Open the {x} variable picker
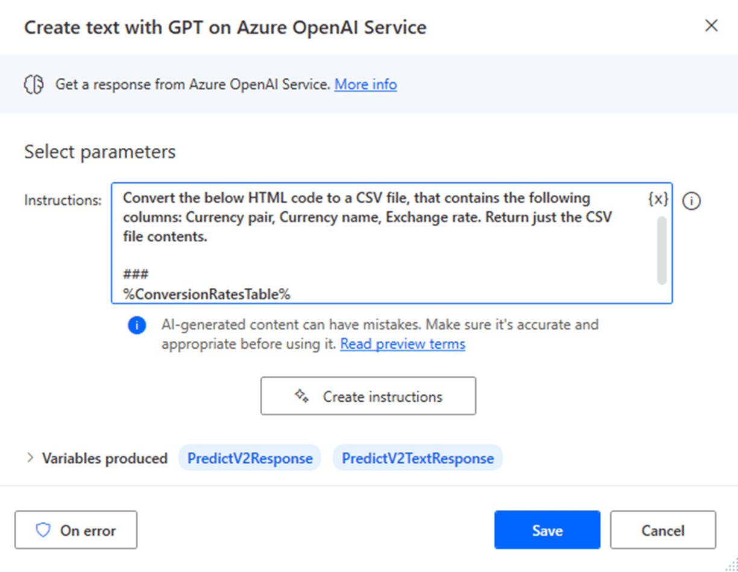The height and width of the screenshot is (572, 738). (658, 199)
